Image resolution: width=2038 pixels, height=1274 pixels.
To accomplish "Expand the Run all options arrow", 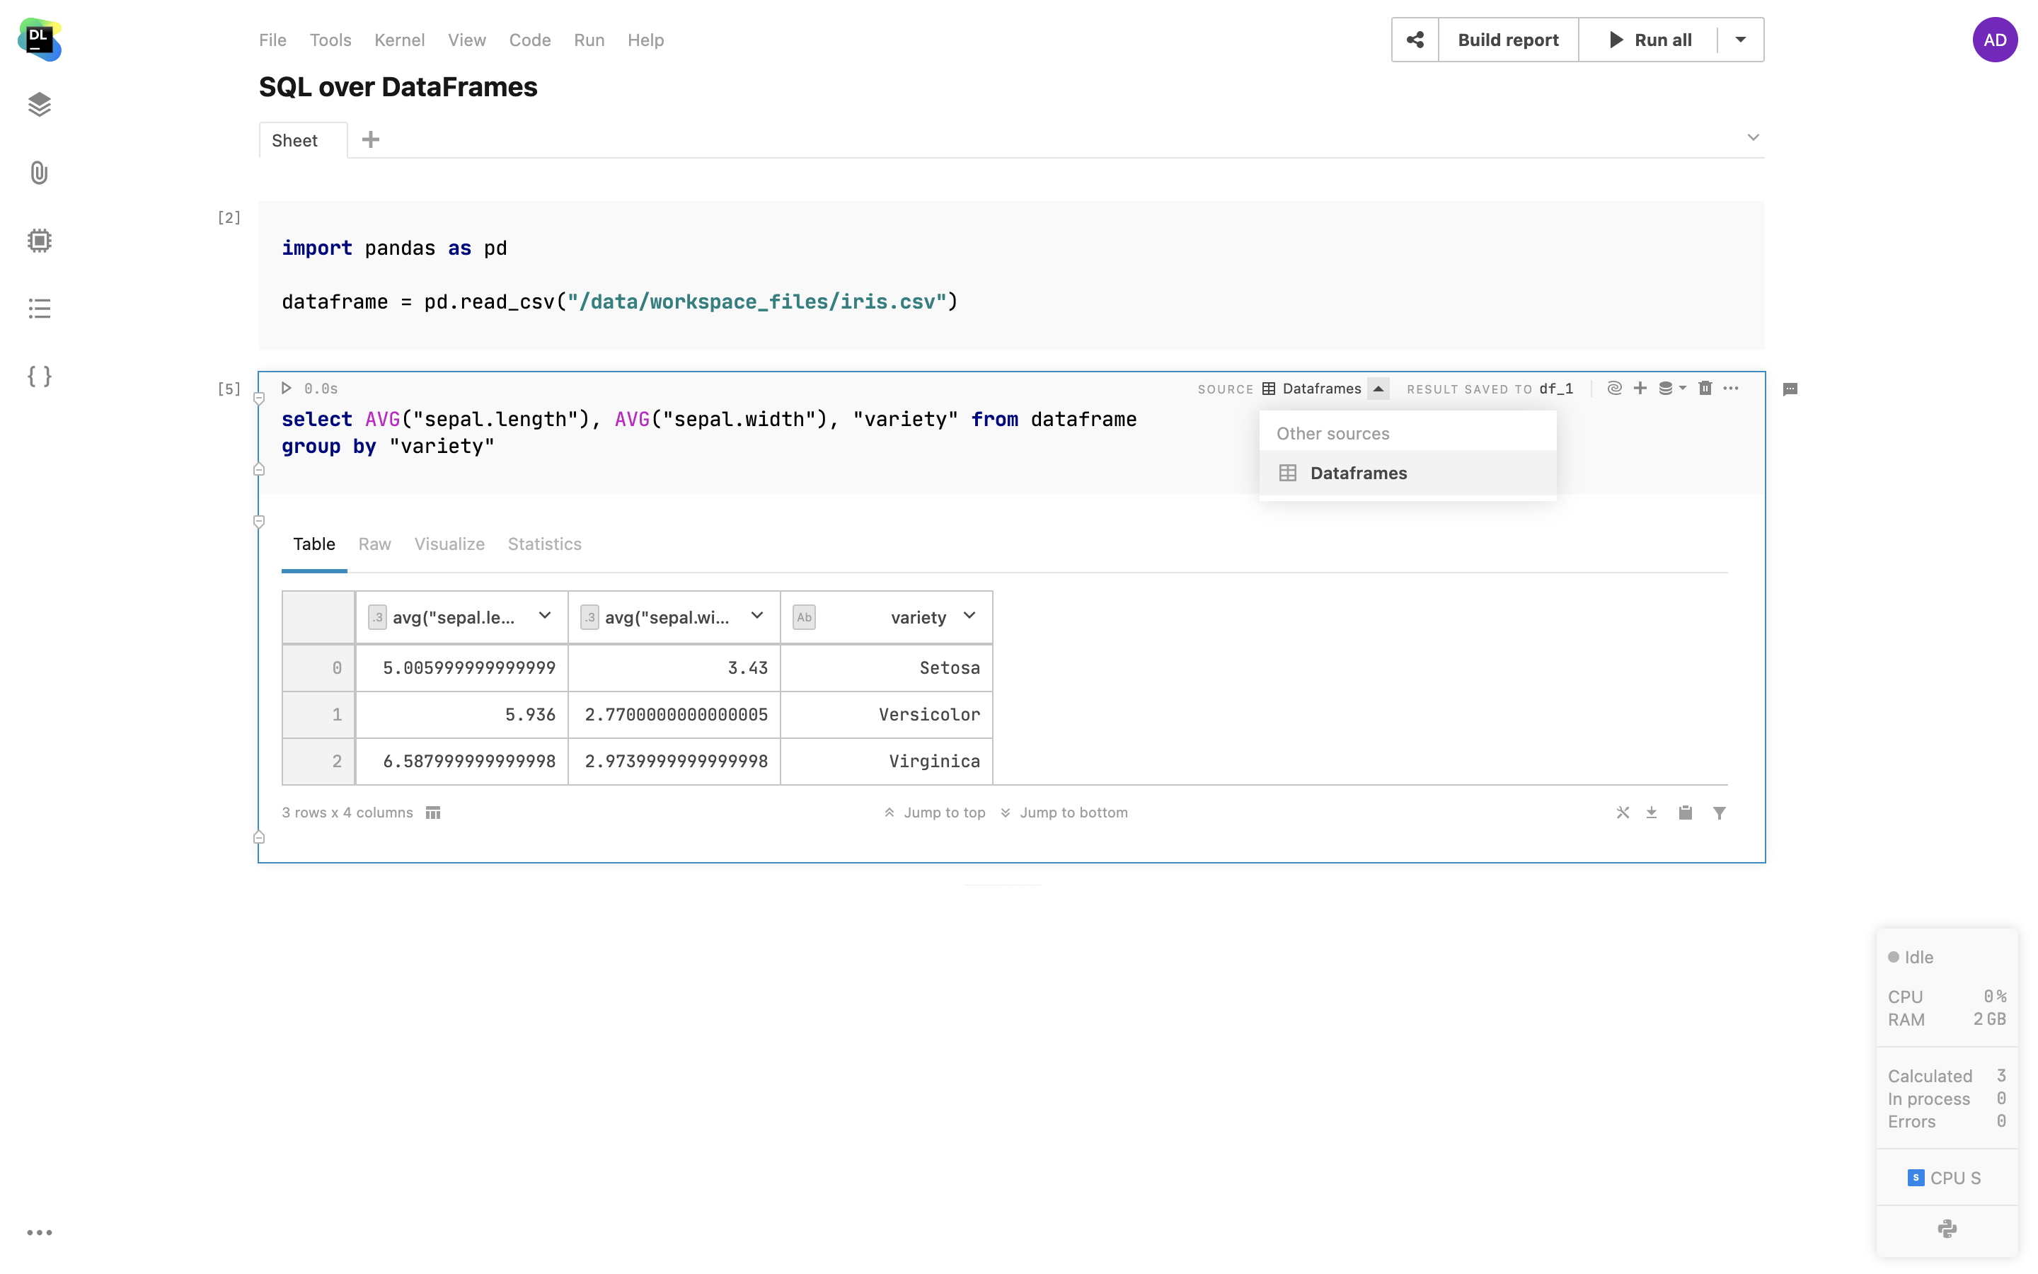I will [x=1741, y=40].
